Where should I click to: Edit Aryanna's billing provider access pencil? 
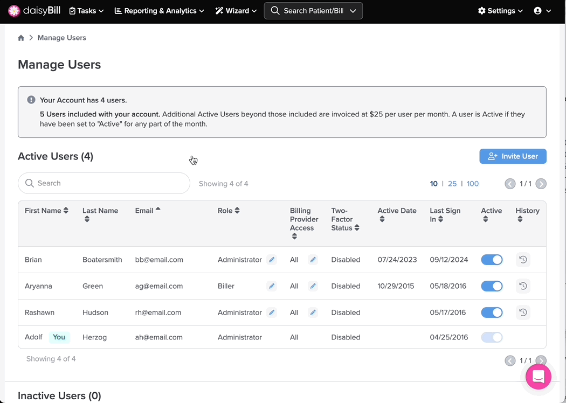pos(313,286)
